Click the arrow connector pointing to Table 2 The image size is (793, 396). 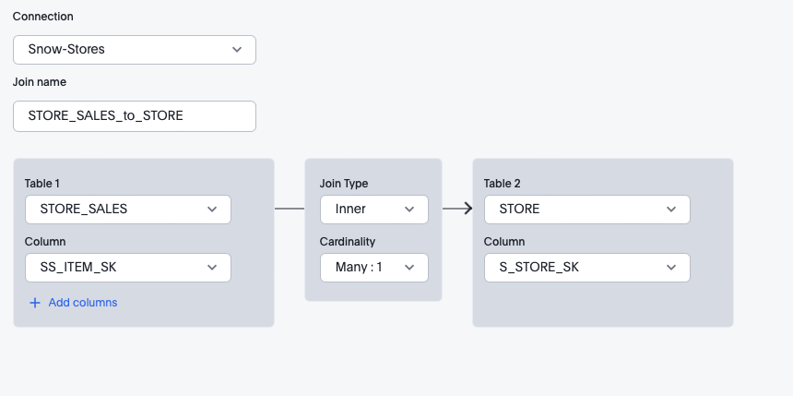457,210
